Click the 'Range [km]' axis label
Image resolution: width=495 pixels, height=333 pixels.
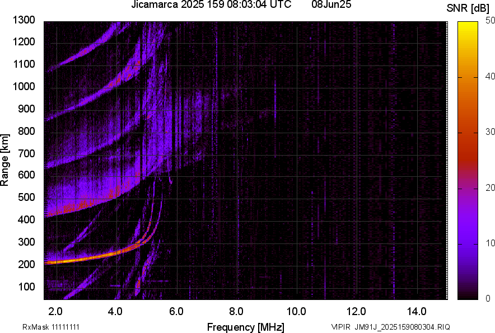click(4, 160)
